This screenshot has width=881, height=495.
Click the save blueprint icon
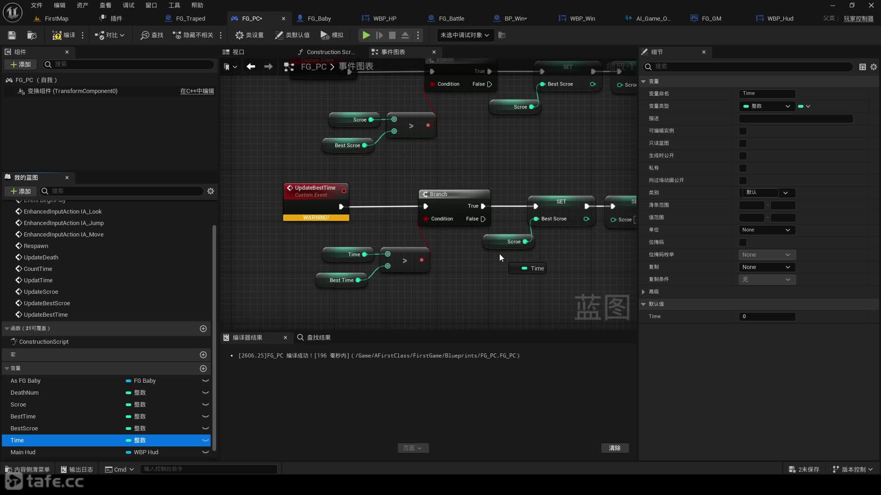pyautogui.click(x=11, y=34)
